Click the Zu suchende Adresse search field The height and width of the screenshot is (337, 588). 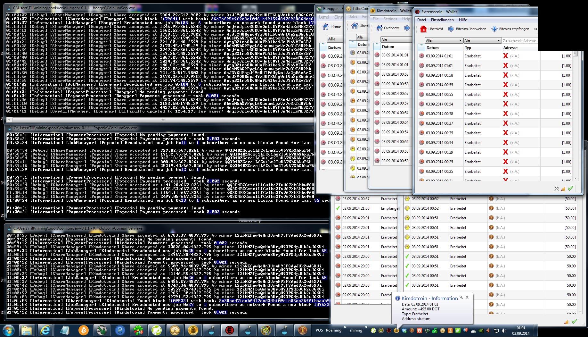[520, 41]
